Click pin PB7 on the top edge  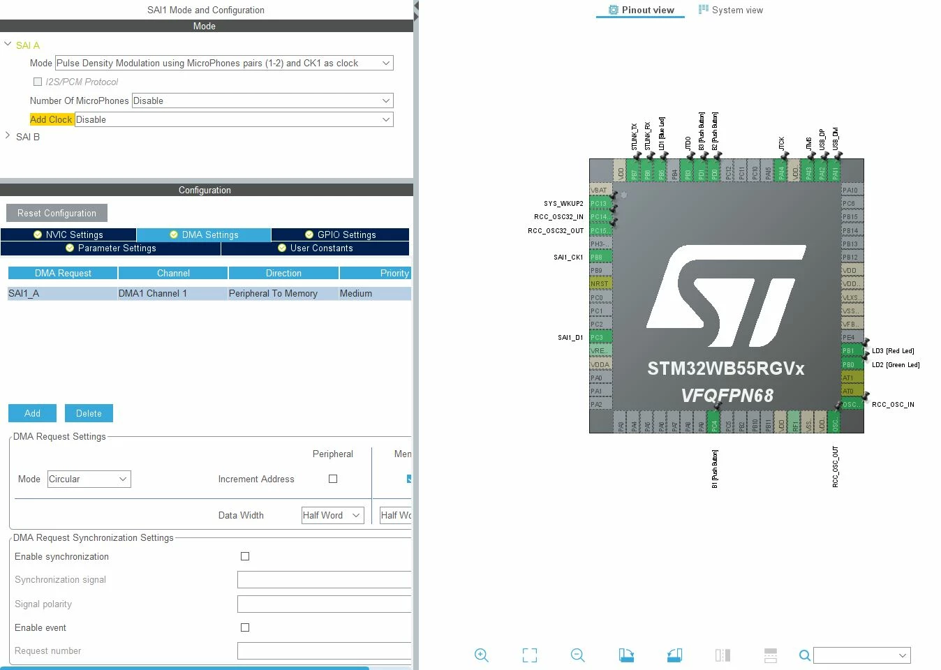pyautogui.click(x=634, y=170)
